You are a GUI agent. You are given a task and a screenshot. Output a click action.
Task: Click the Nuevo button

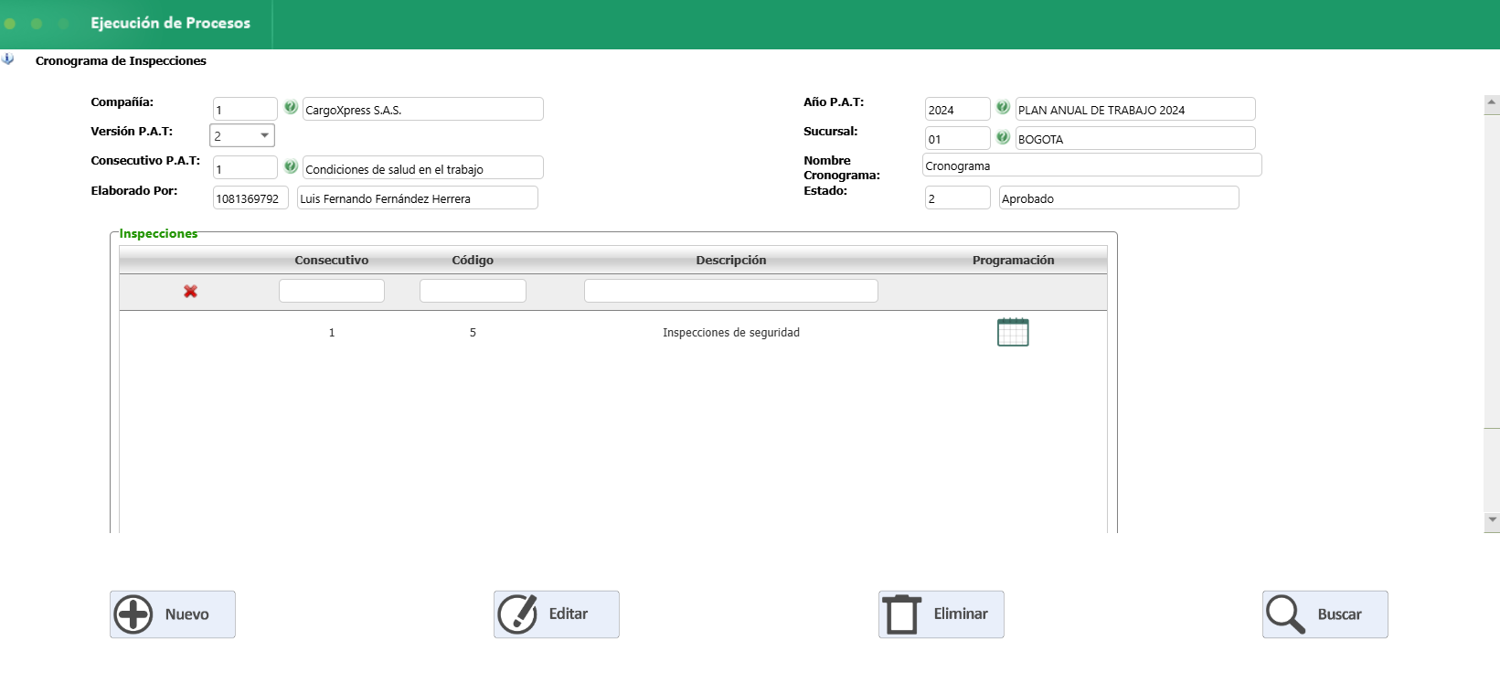173,614
